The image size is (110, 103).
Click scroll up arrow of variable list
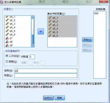click(x=32, y=17)
